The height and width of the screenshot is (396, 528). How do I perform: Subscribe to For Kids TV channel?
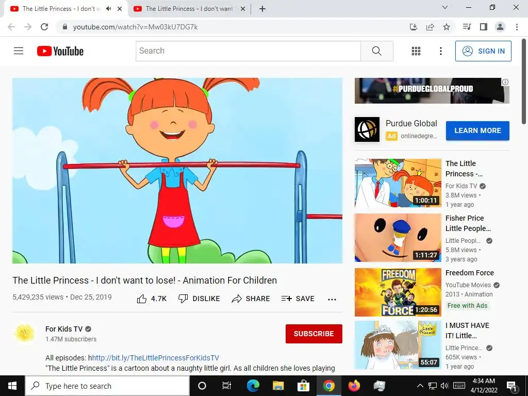[x=314, y=334]
